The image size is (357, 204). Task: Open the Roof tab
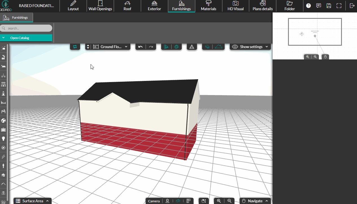click(127, 6)
